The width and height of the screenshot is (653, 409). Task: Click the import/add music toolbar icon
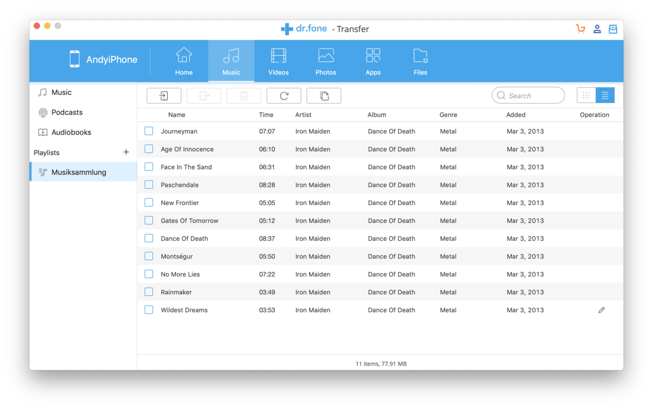coord(164,96)
